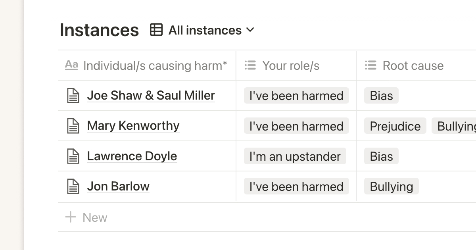Click the page icon for Joe Shaw & Saul Miller
The image size is (476, 250).
73,96
